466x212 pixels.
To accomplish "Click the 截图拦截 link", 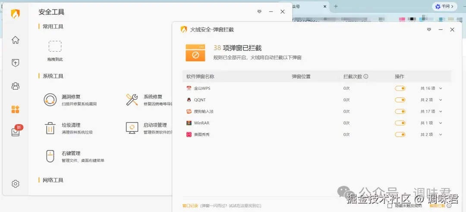I will coord(437,206).
